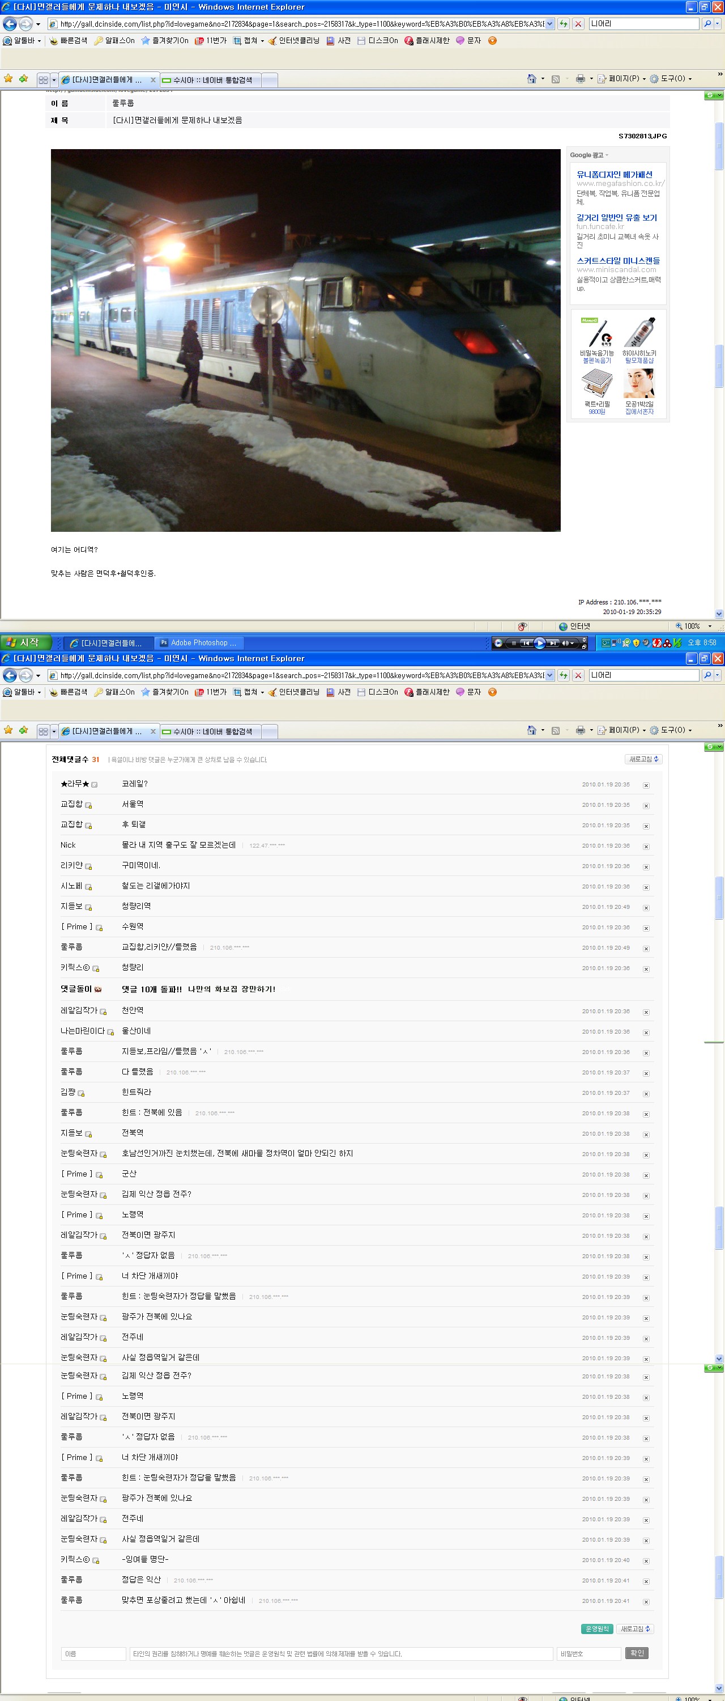Click the 모공1박2일 ad thumbnail
Image resolution: width=725 pixels, height=1701 pixels.
click(x=639, y=384)
